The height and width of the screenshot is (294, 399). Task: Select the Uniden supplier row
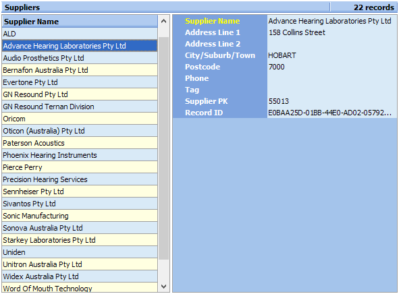pyautogui.click(x=80, y=252)
